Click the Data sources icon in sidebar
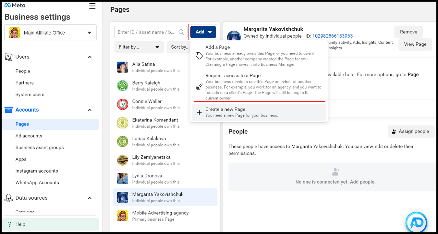This screenshot has height=234, width=438. tap(8, 198)
